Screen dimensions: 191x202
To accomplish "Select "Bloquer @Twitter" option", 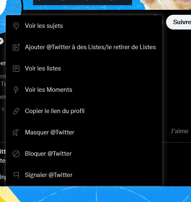I will point(84,154).
